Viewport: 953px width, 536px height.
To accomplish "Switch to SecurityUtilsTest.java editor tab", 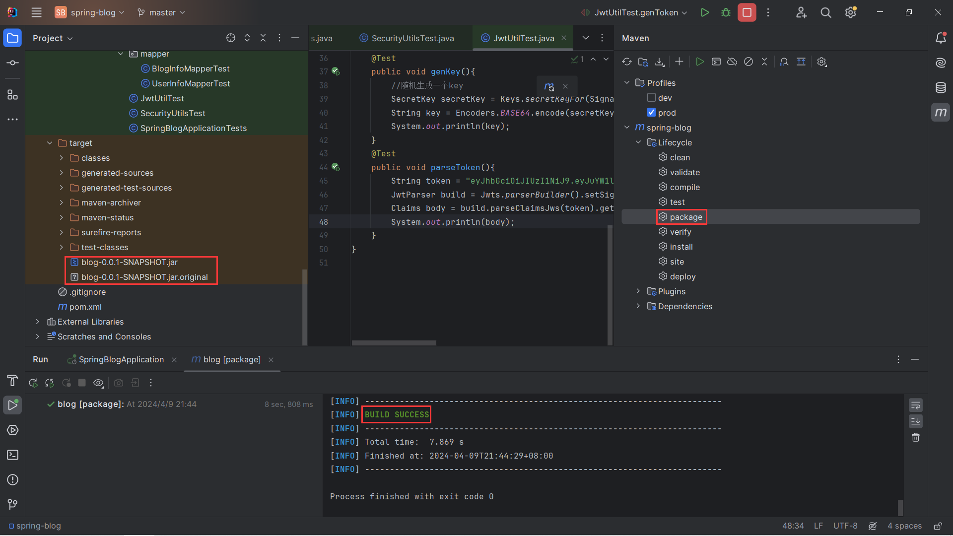I will tap(407, 38).
